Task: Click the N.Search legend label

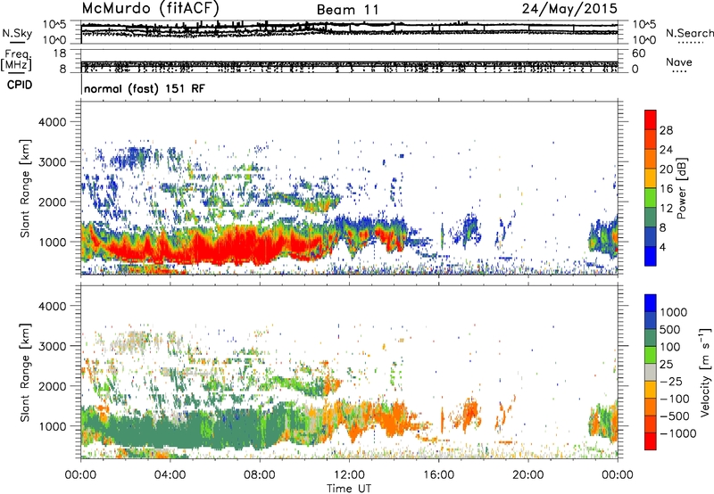Action: (x=689, y=33)
